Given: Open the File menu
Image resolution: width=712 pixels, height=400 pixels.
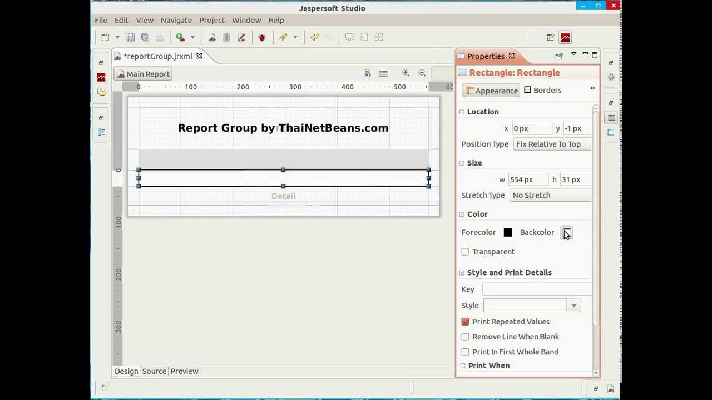Looking at the screenshot, I should point(101,20).
